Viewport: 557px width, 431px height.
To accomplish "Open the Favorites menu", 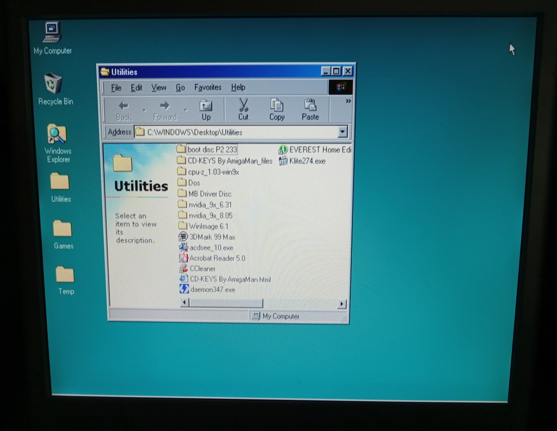I will click(208, 88).
